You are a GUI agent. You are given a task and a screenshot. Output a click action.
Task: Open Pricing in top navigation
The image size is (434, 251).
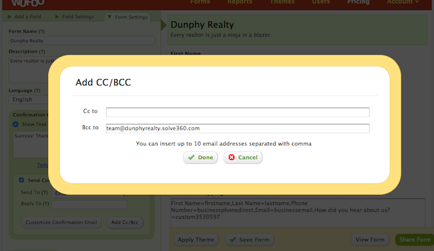tap(359, 2)
